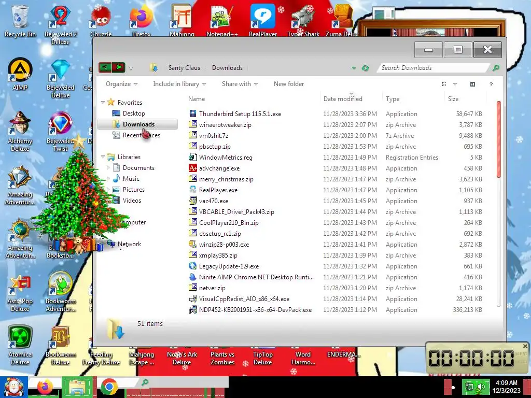Select Santy Claus in breadcrumb path
Image resolution: width=531 pixels, height=398 pixels.
pyautogui.click(x=184, y=68)
